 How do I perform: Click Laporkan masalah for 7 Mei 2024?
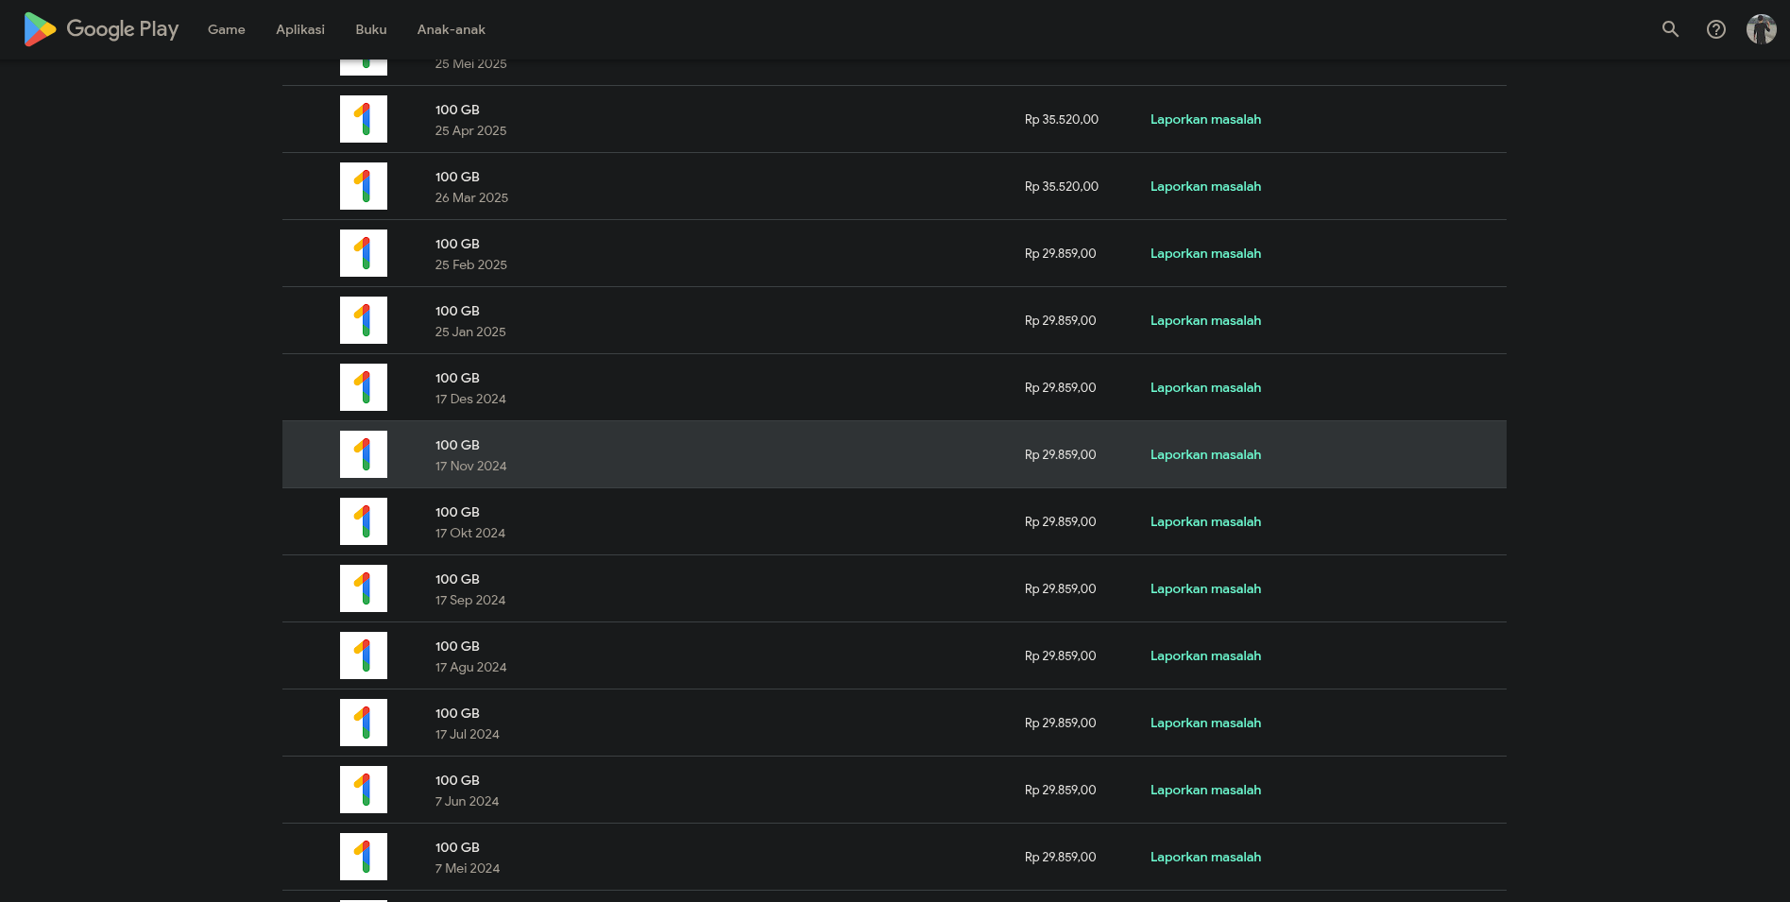[1205, 857]
